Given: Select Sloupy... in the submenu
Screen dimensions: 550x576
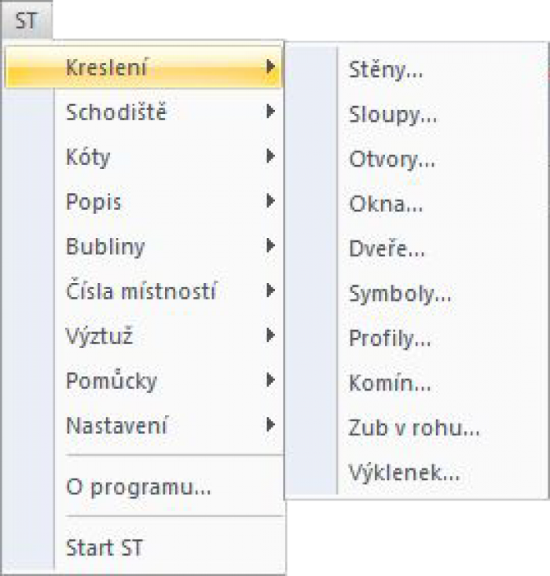Looking at the screenshot, I should click(x=393, y=116).
